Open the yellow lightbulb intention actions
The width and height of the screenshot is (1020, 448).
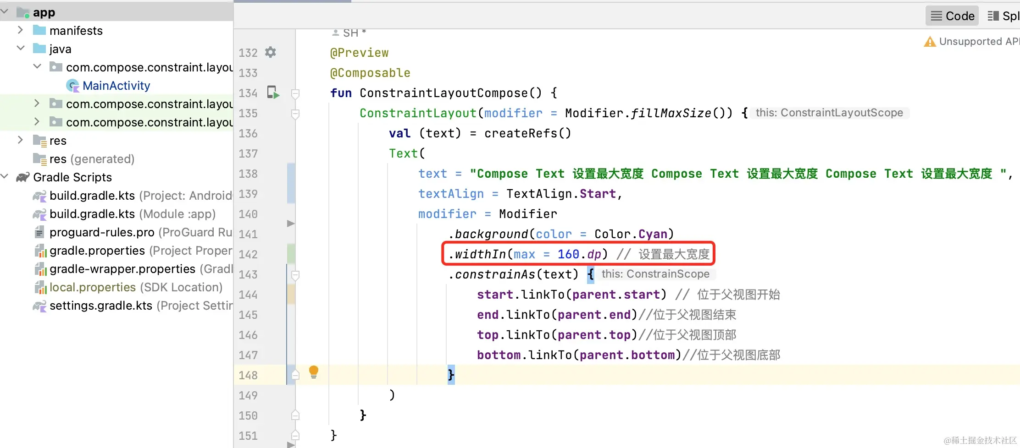click(x=314, y=372)
